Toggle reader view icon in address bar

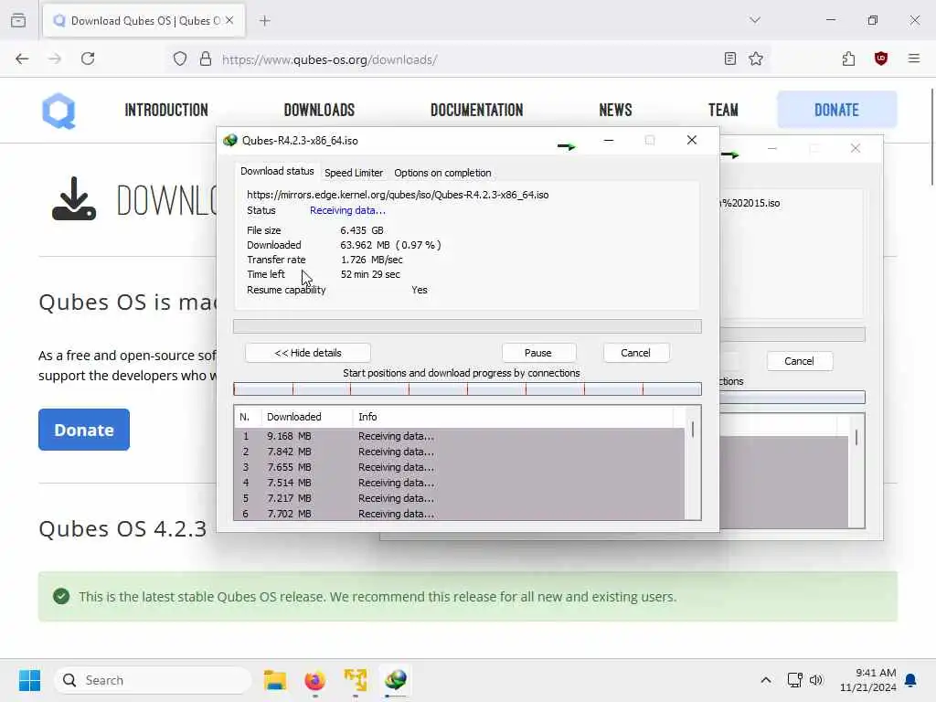point(729,58)
